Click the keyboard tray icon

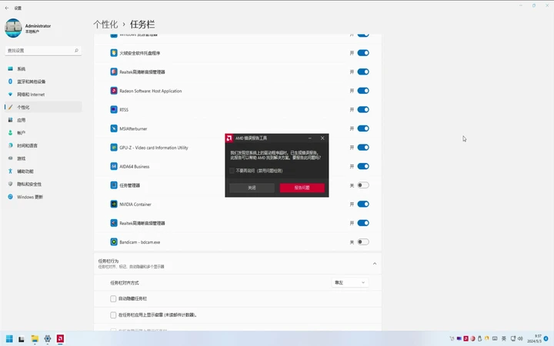(495, 338)
